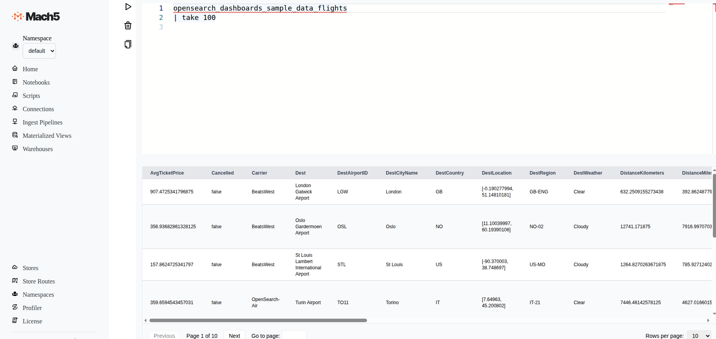Open Connections page
The height and width of the screenshot is (339, 716).
click(x=38, y=109)
